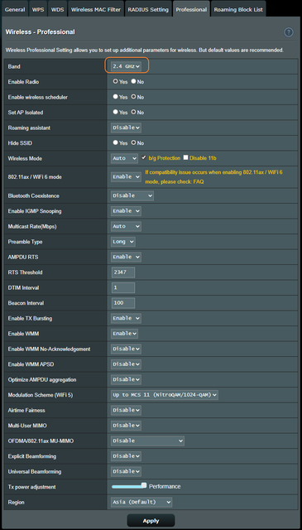Select Yes for Hide SSID
The image size is (302, 530).
pos(116,143)
